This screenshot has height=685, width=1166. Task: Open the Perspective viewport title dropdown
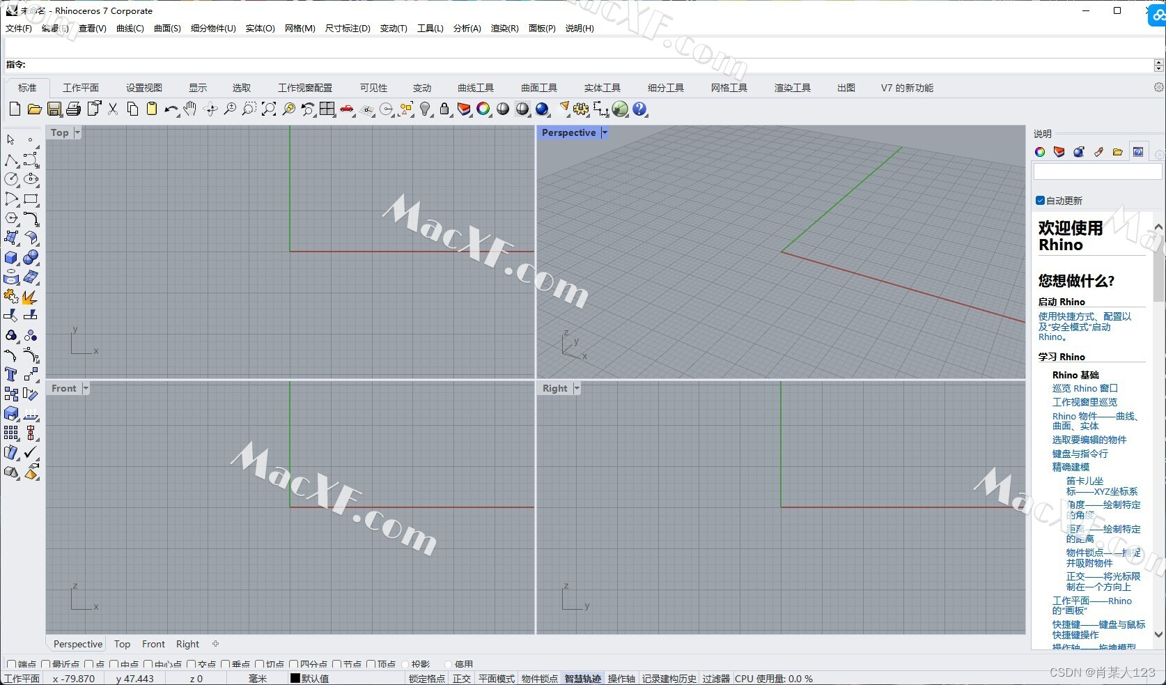[605, 132]
